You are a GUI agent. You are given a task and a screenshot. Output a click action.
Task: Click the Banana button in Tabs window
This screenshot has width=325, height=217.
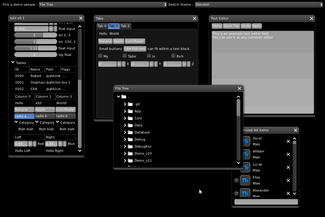[x=105, y=41]
